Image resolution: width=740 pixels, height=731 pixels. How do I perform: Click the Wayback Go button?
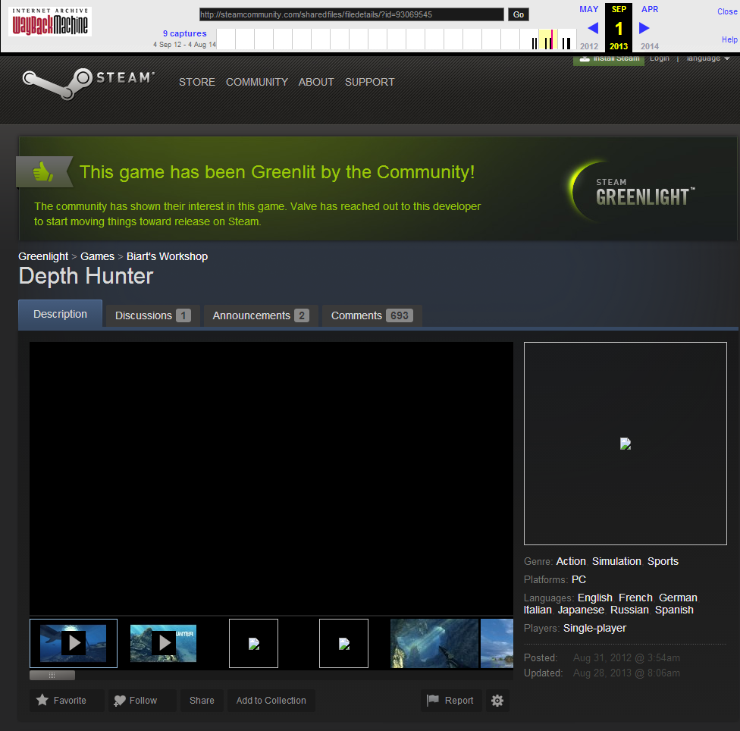pos(518,14)
